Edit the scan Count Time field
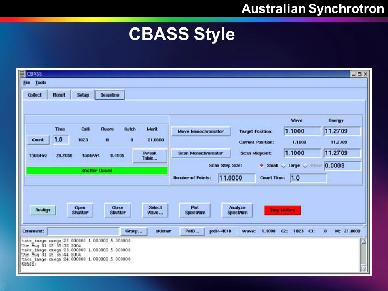The height and width of the screenshot is (291, 388). (308, 178)
